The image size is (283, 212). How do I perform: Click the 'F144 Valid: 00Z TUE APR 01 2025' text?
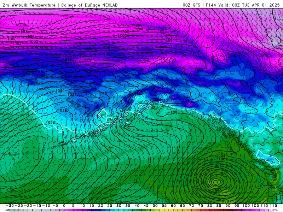(243, 5)
